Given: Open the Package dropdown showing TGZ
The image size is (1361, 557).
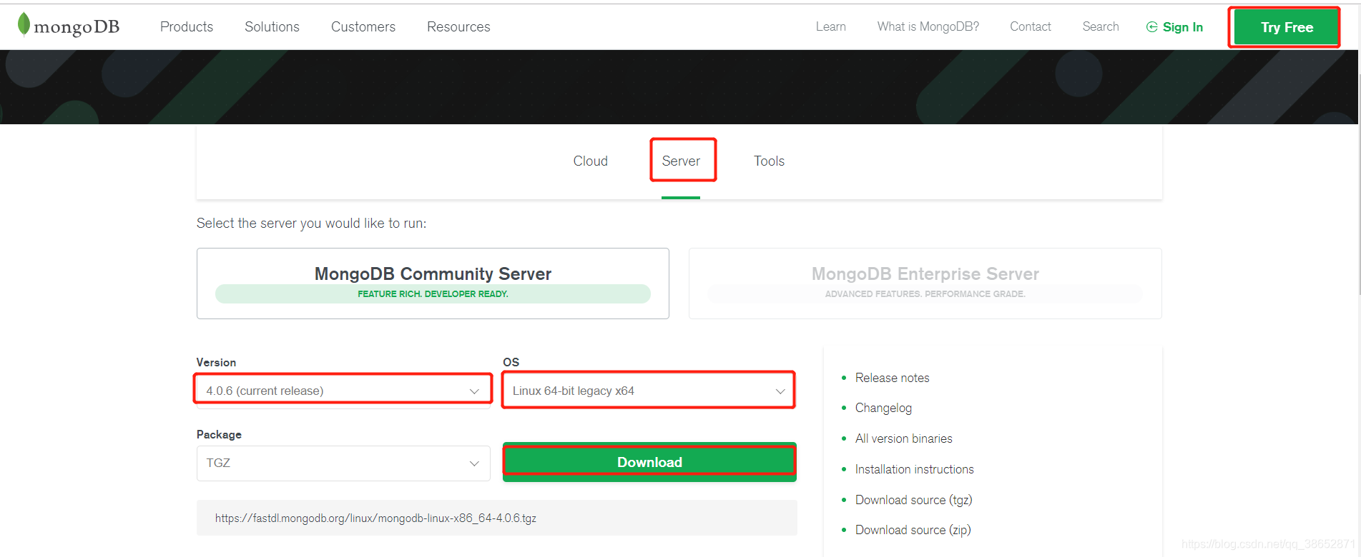Looking at the screenshot, I should click(343, 463).
